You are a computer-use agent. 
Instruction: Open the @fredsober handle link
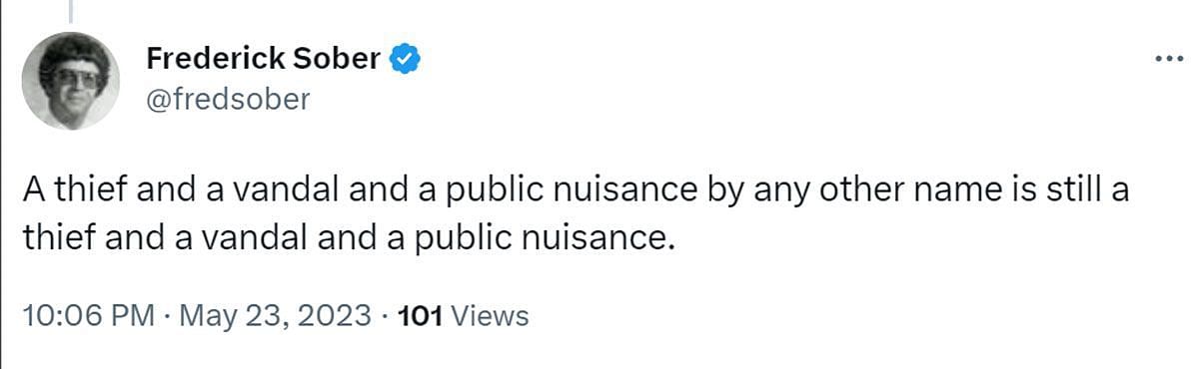229,99
